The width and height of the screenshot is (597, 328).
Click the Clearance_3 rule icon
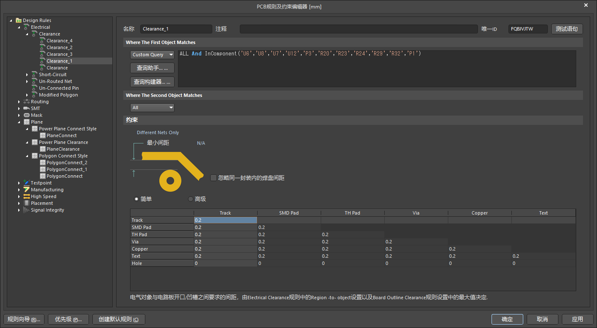[x=42, y=54]
